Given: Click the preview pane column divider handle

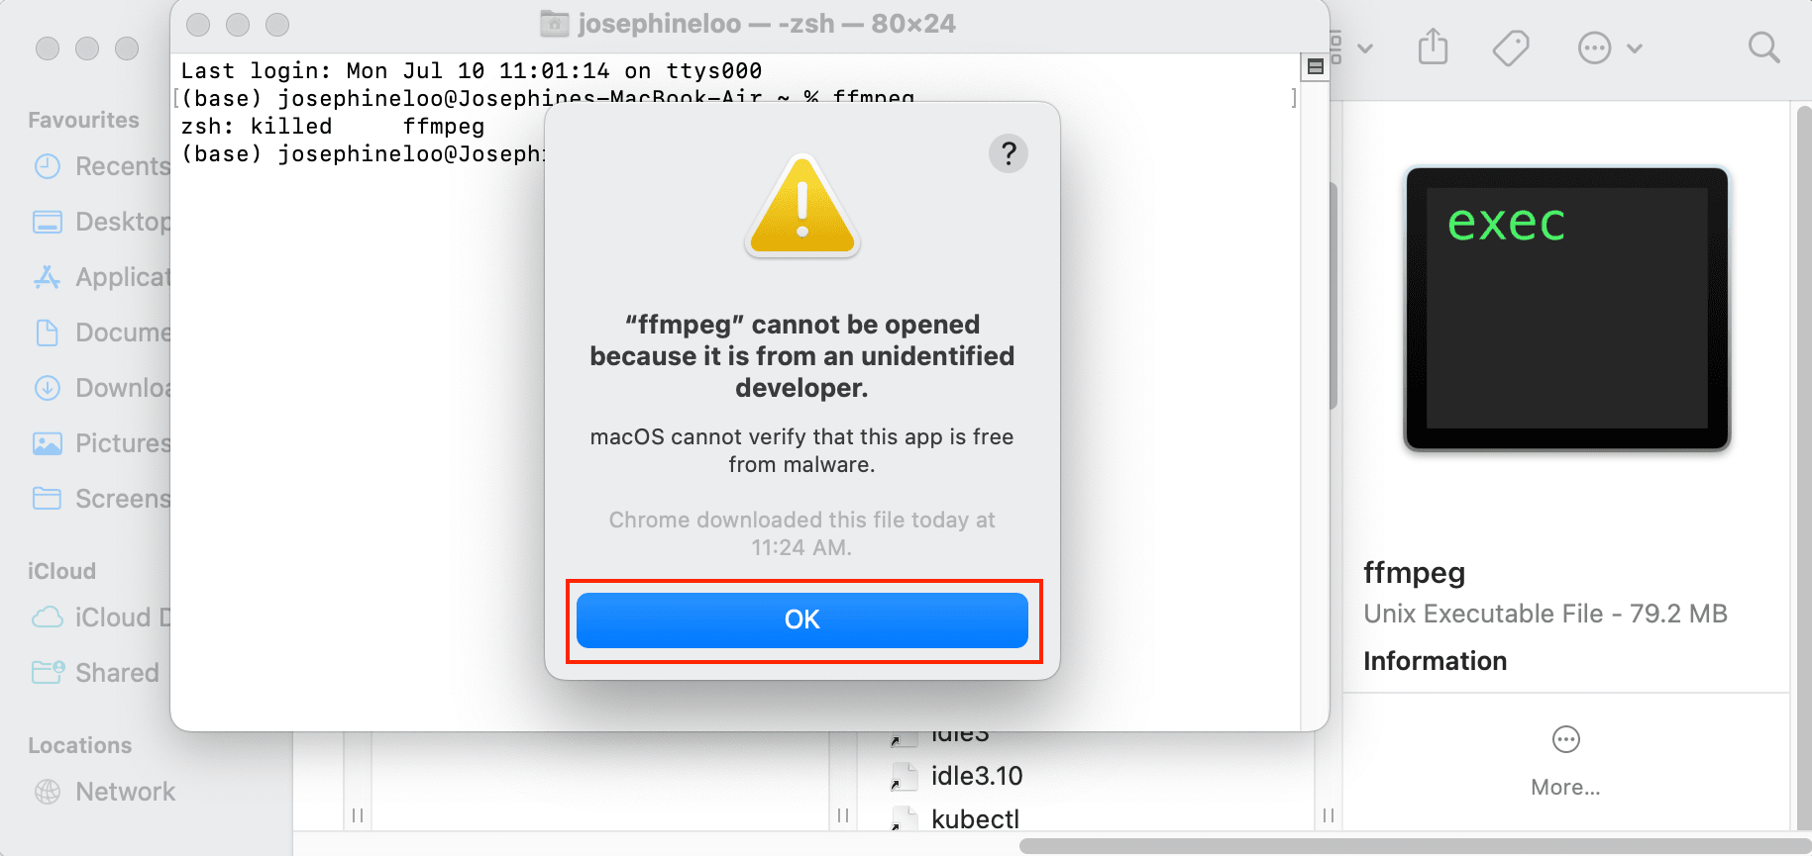Looking at the screenshot, I should (1328, 815).
